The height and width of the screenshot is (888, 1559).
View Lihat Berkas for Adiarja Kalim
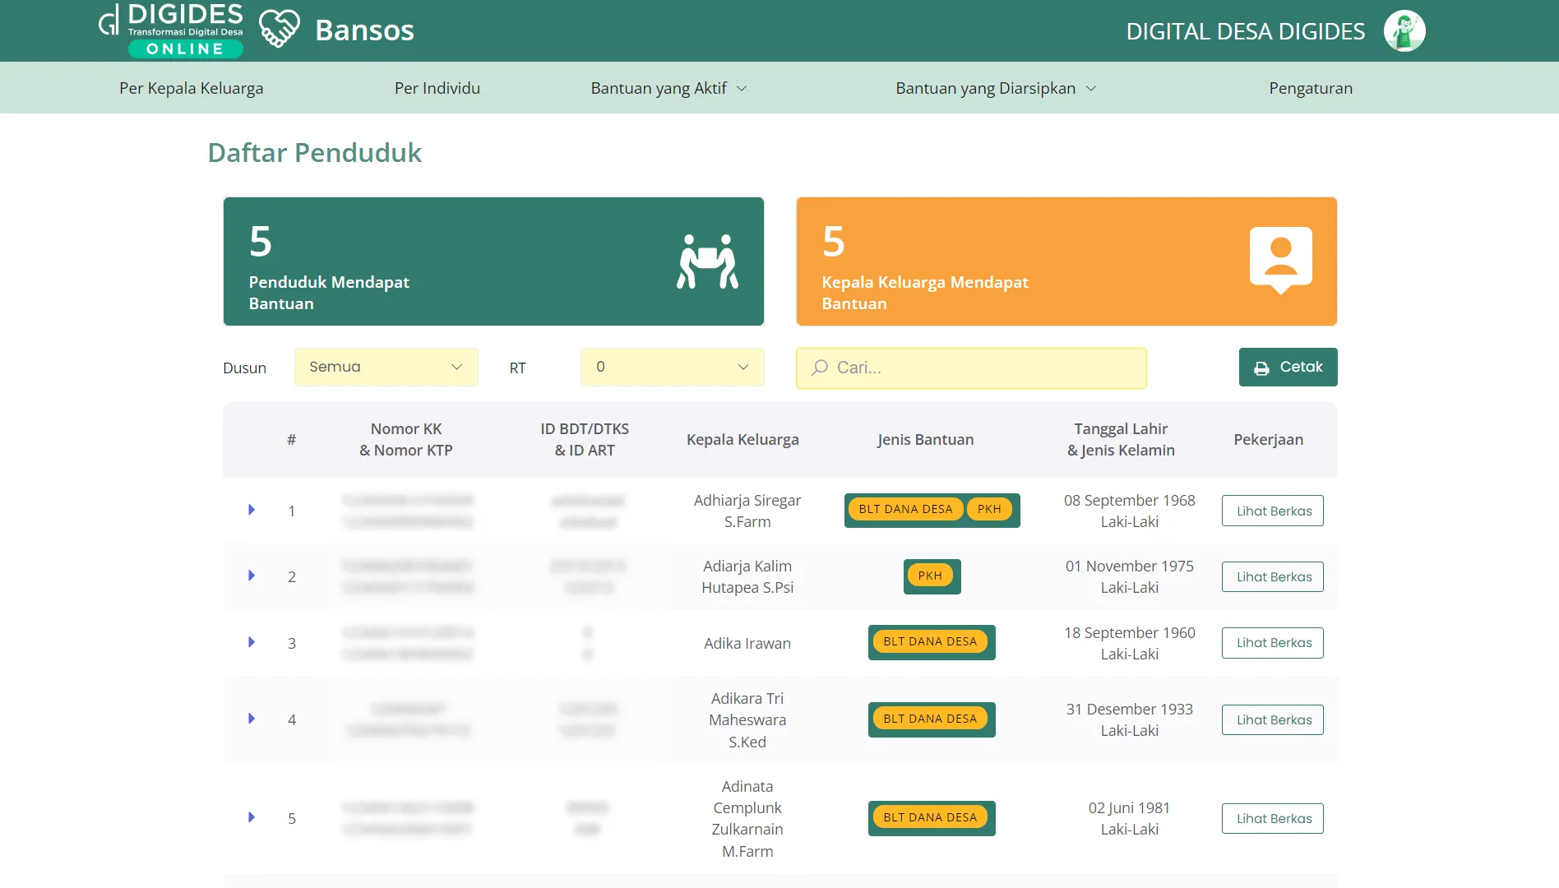pos(1272,576)
